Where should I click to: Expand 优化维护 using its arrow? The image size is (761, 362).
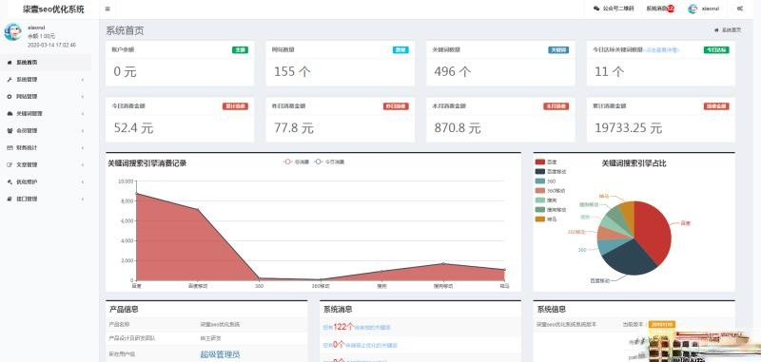tap(83, 181)
